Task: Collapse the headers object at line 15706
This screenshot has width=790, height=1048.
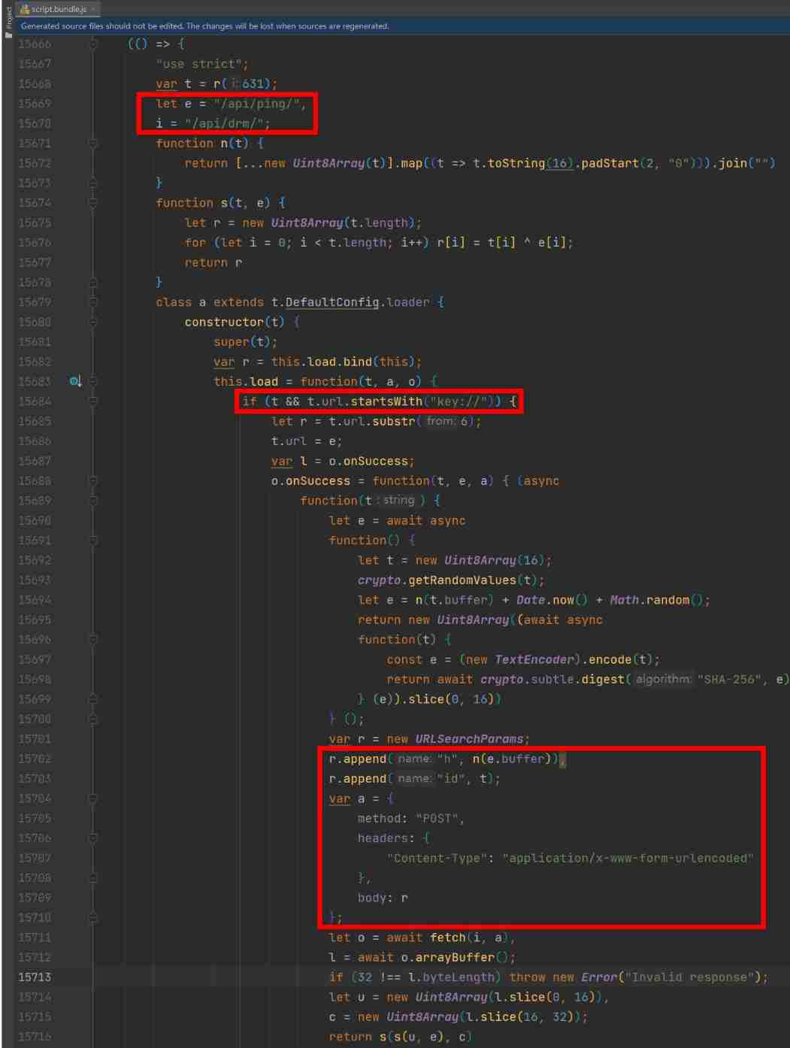Action: [93, 838]
